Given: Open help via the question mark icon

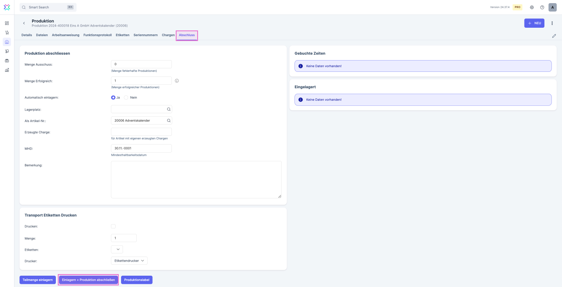Looking at the screenshot, I should 542,7.
